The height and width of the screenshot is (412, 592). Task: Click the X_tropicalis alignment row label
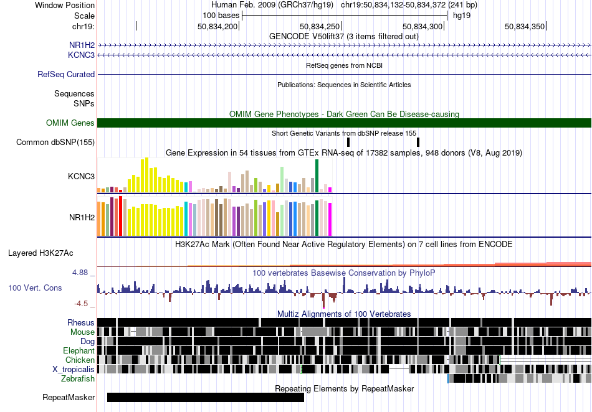(x=74, y=370)
